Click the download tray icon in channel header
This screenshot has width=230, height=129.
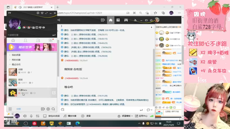135,20
